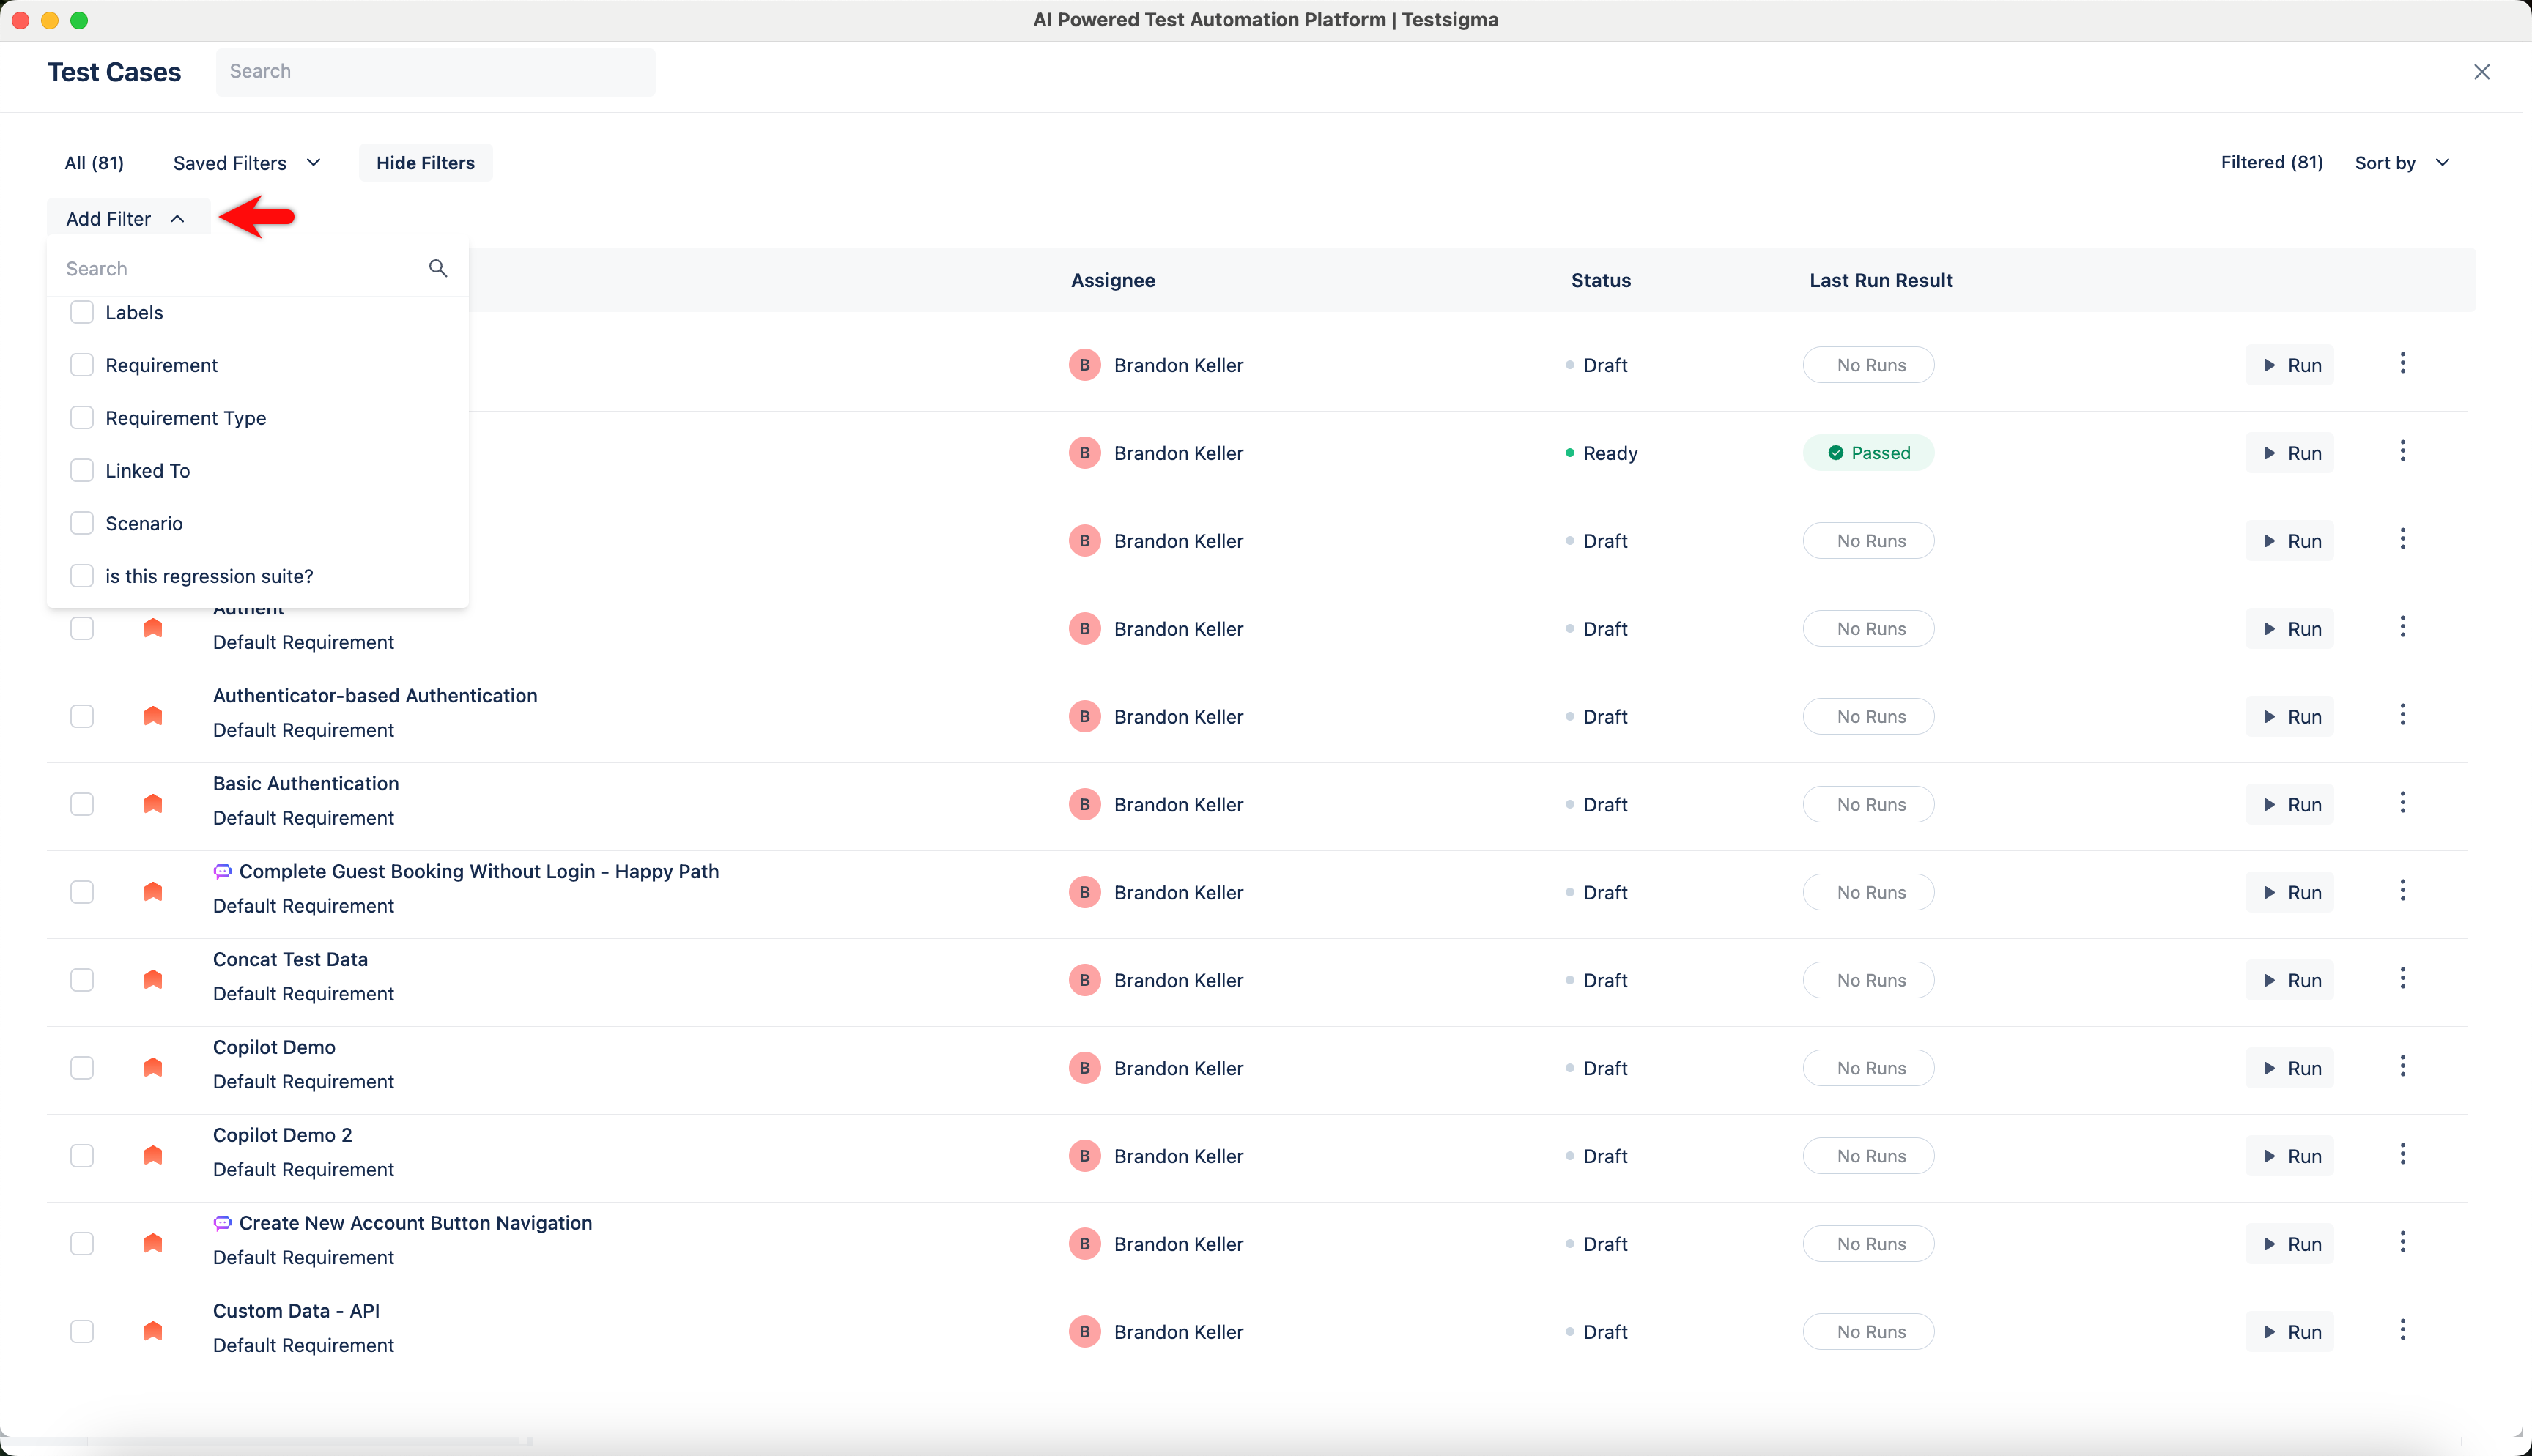Click the comment icon on Create New Account Button Navigation

point(222,1222)
